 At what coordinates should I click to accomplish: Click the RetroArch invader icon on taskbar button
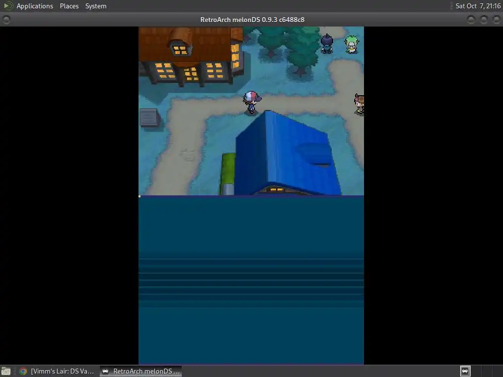pos(105,371)
